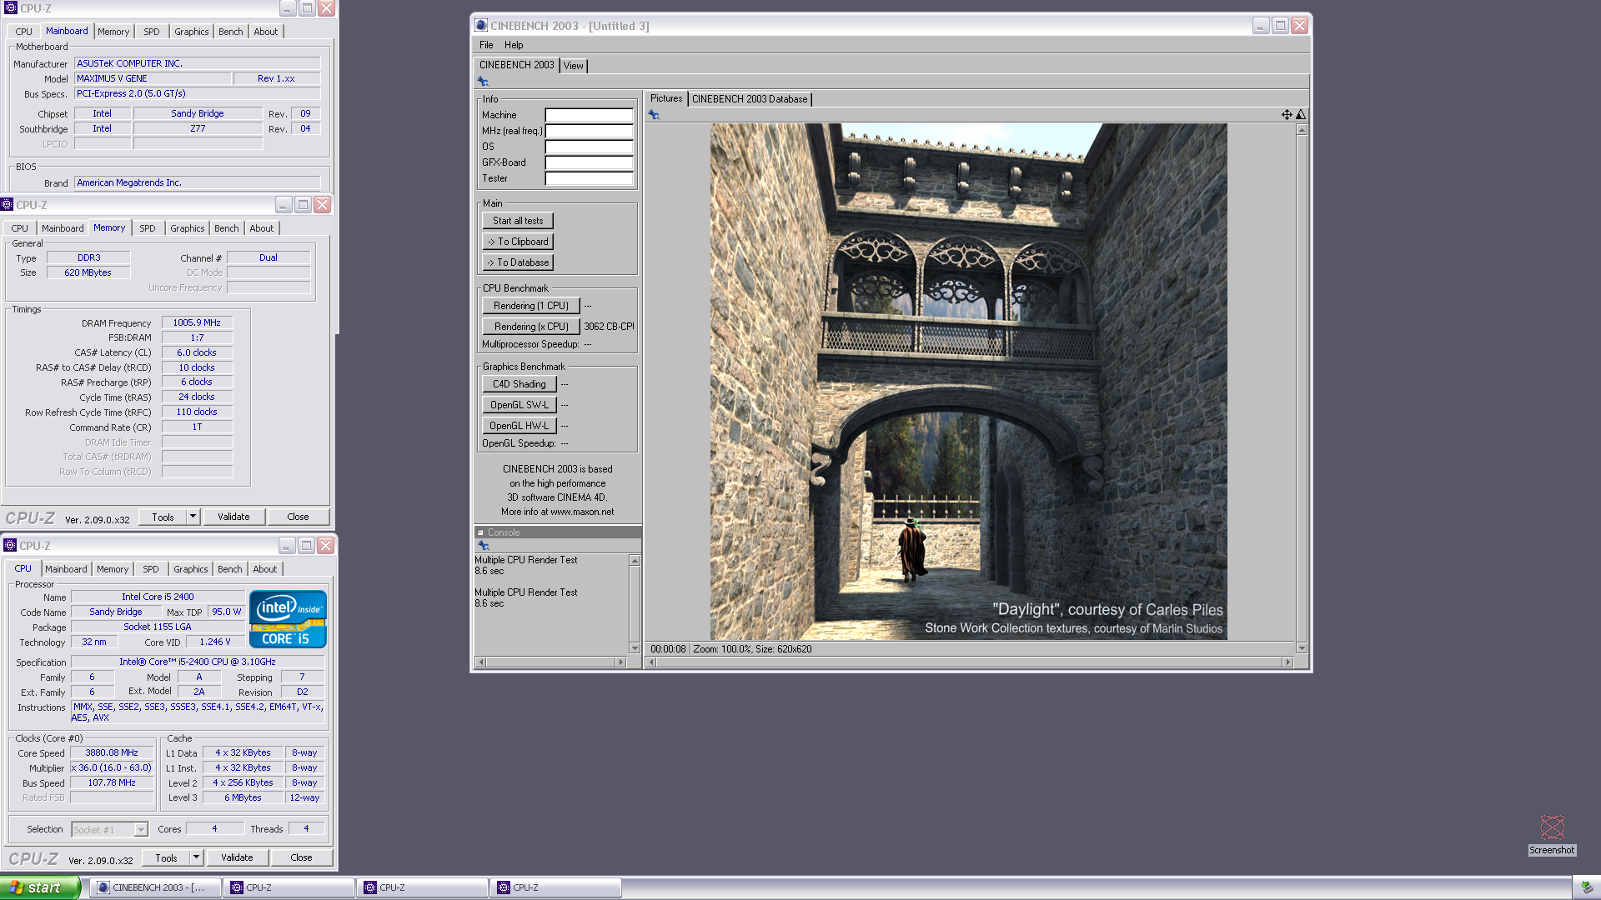Run the OpenGL SW-L benchmark
Screen dimensions: 1601x900
click(x=519, y=405)
